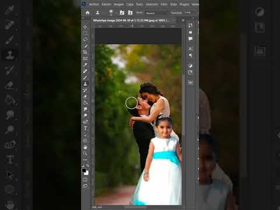Viewport: 280px width, 210px height.
Task: Open the Imagen menu
Action: pos(119,4)
